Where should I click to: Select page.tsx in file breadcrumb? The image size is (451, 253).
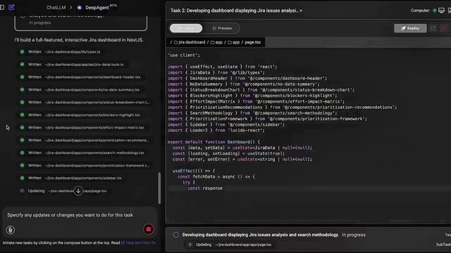252,42
